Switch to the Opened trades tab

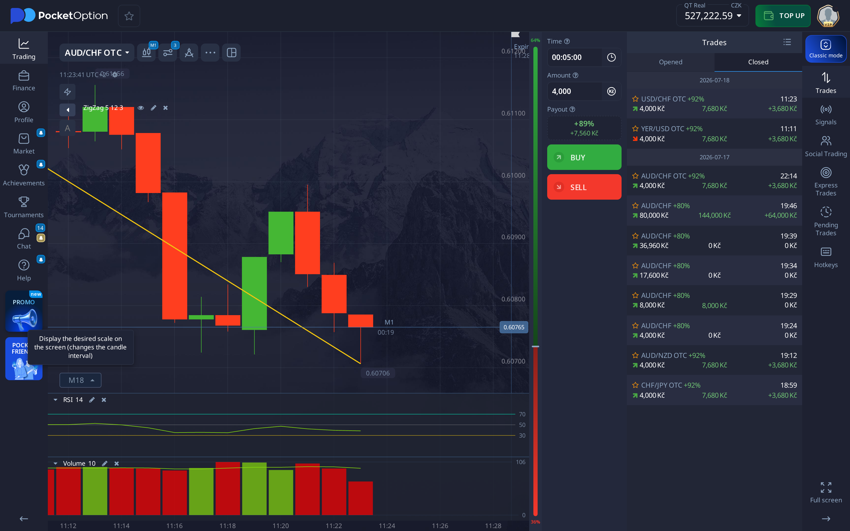pos(670,62)
